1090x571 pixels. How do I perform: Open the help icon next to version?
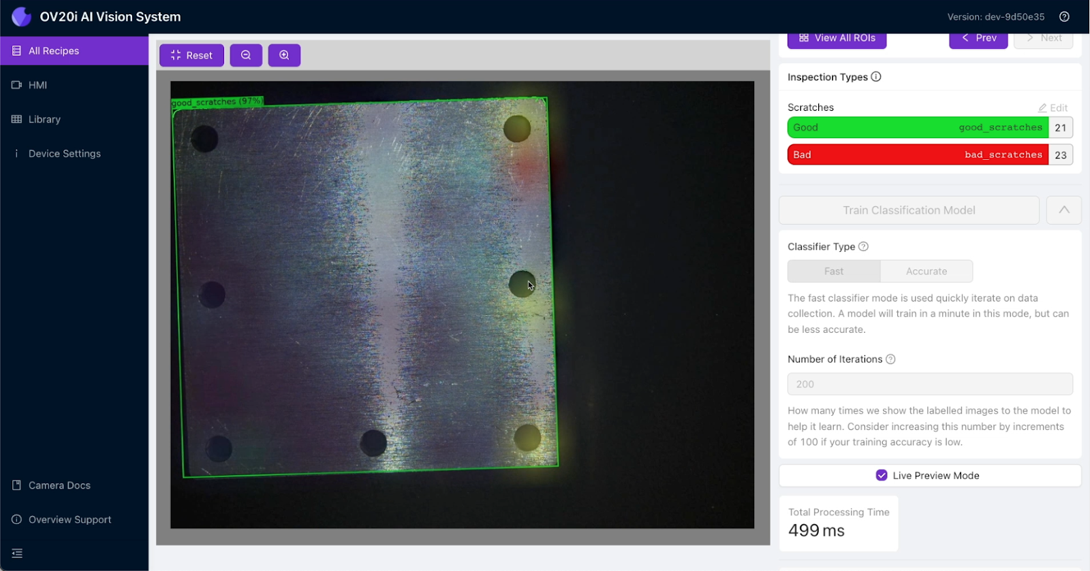[1064, 16]
